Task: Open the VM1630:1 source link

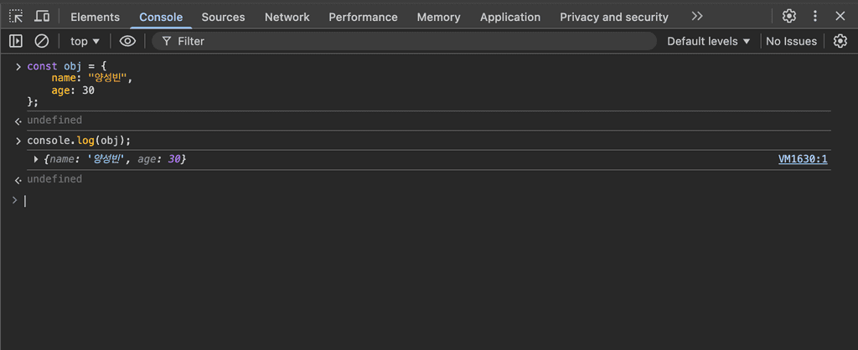Action: click(803, 159)
